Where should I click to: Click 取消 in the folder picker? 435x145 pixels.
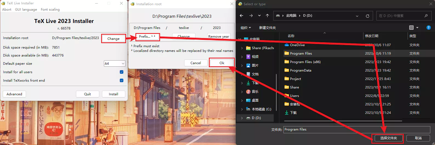(418, 138)
